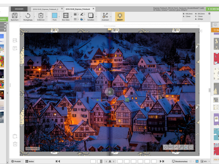This screenshot has height=164, width=219.
Task: Select the half-timbered house photo in left strip
Action: pos(2,74)
